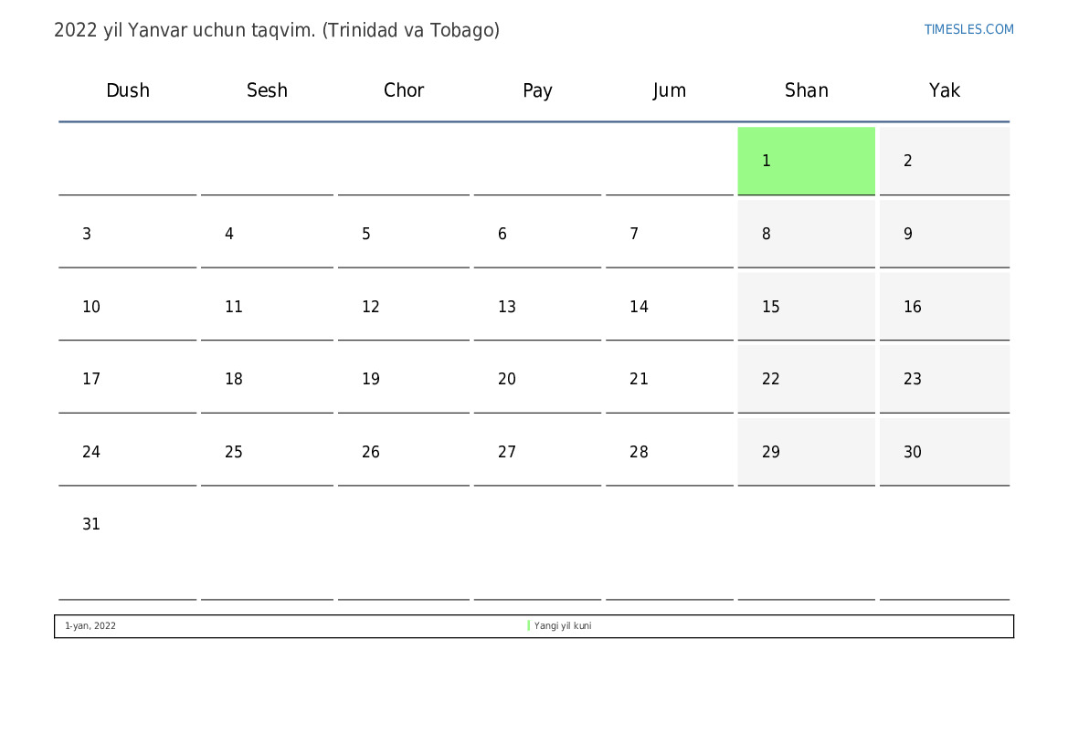Select the Dush weekday header
Screen dimensions: 1068x755
(x=127, y=90)
